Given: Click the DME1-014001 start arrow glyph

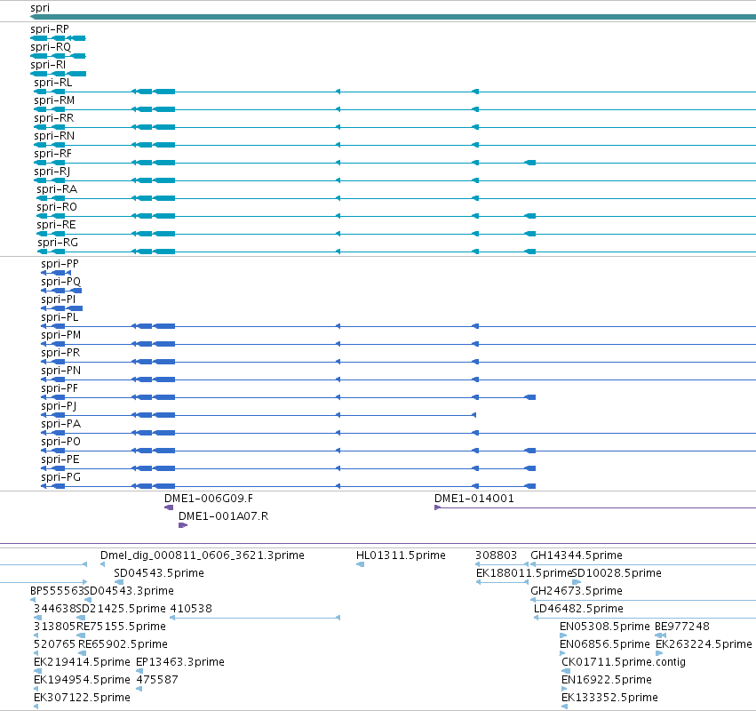Looking at the screenshot, I should tap(437, 507).
